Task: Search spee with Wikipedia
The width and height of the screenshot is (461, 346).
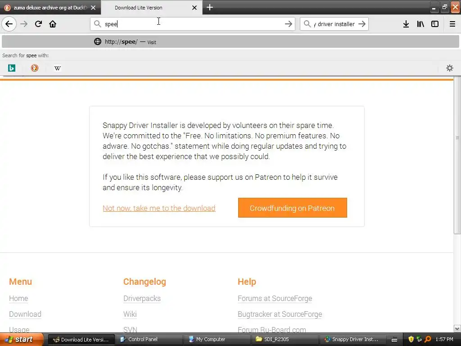Action: 57,68
